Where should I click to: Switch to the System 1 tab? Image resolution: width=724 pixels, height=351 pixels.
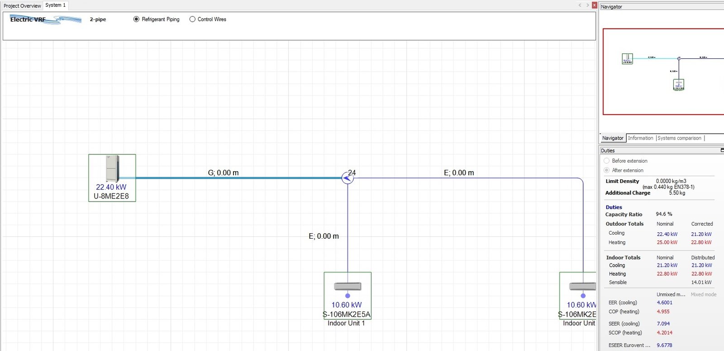tap(56, 5)
